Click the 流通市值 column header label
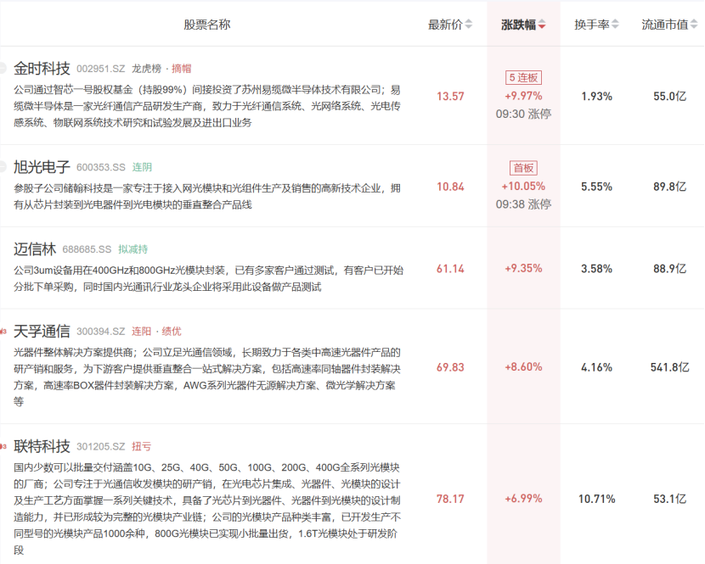The width and height of the screenshot is (705, 564). (x=664, y=25)
